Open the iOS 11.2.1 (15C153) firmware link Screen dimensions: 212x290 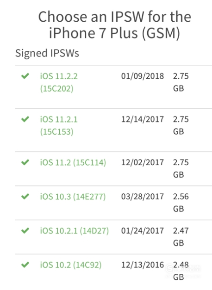coord(59,125)
